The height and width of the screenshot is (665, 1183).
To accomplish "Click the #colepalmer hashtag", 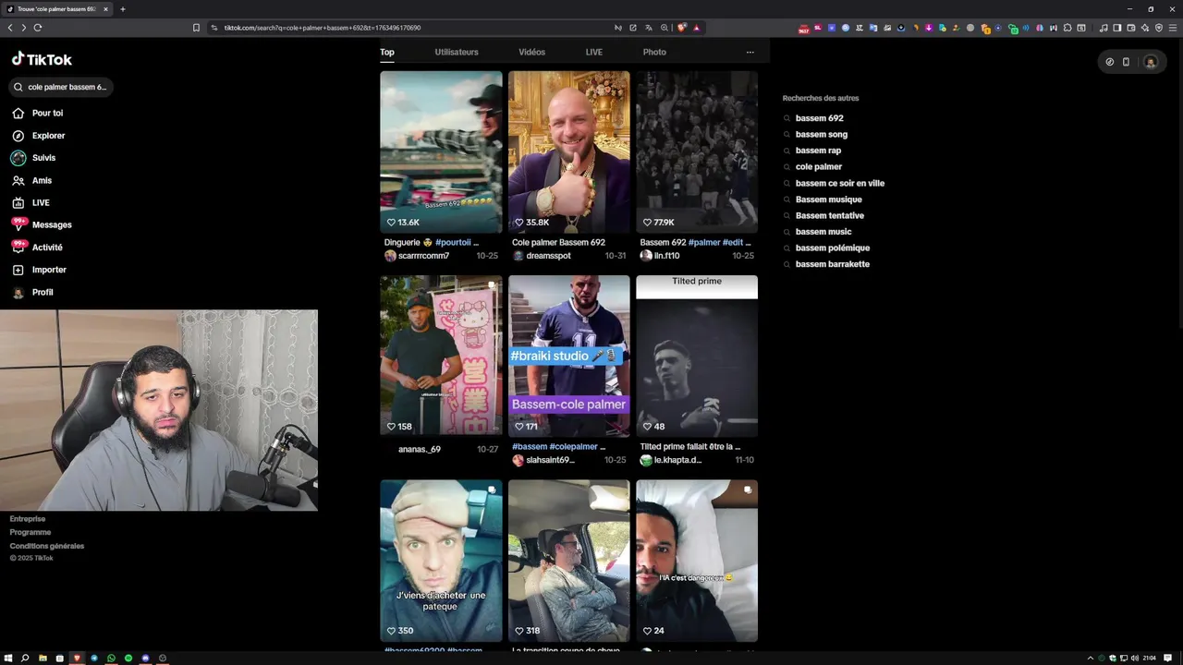I will (575, 446).
